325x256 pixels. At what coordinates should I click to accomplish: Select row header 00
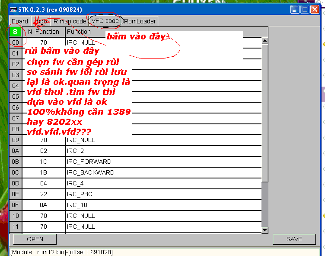click(16, 42)
